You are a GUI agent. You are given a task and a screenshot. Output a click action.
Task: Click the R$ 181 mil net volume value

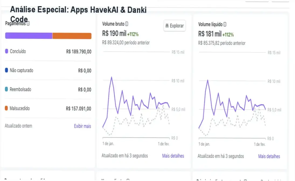(x=210, y=34)
